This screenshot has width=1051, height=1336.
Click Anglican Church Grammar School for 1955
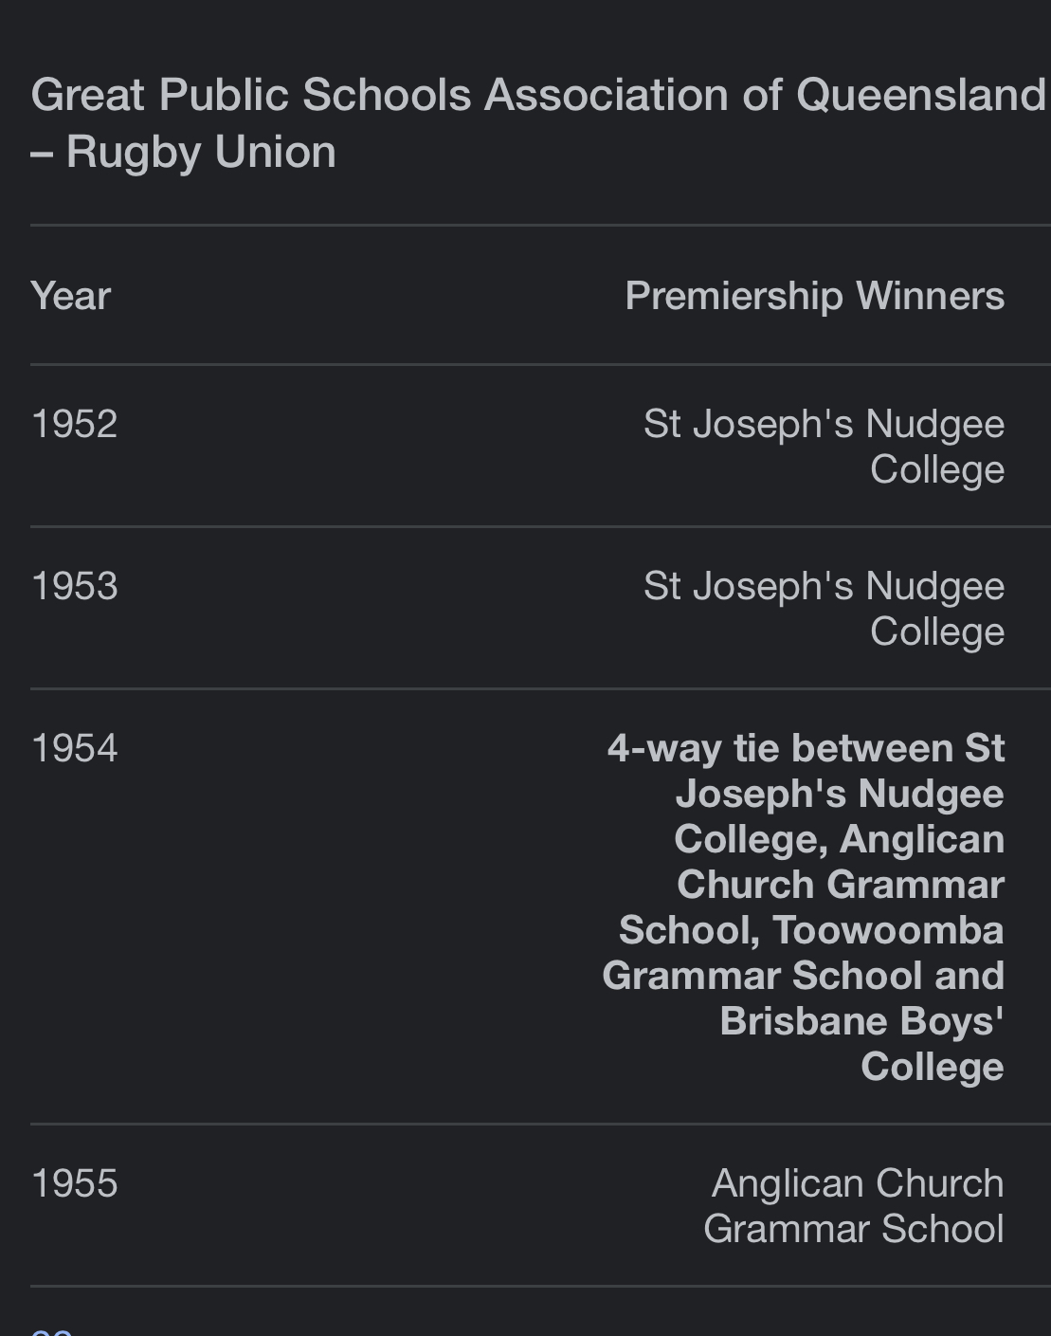click(853, 1206)
